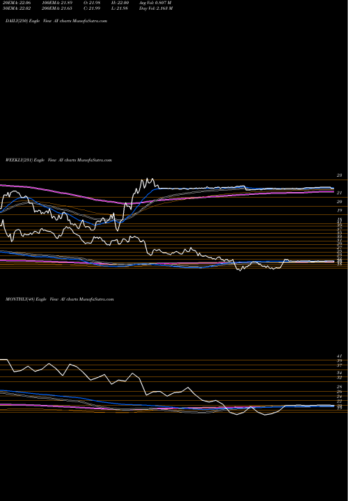This screenshot has height=501, width=348.
Task: Select the close price C: 21.99
Action: [92, 8]
